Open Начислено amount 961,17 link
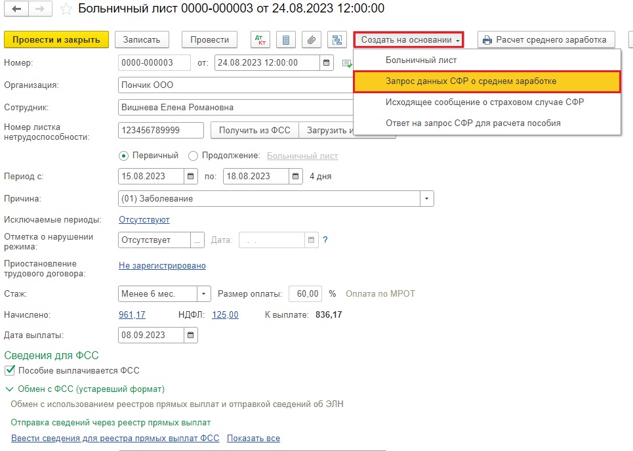 [132, 315]
